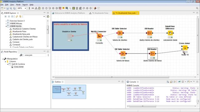200x112 pixels.
Task: Collapse the Manipulation category in Node Repository
Action: pyautogui.click(x=3, y=59)
